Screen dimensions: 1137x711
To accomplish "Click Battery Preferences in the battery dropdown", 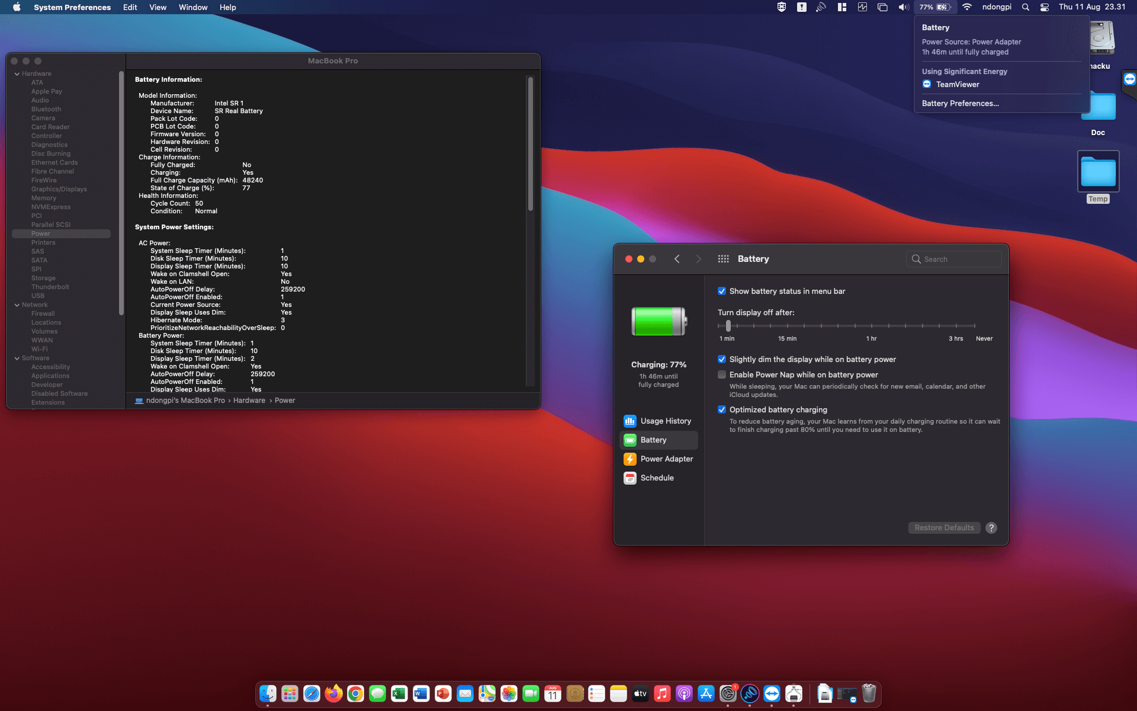I will (x=960, y=103).
